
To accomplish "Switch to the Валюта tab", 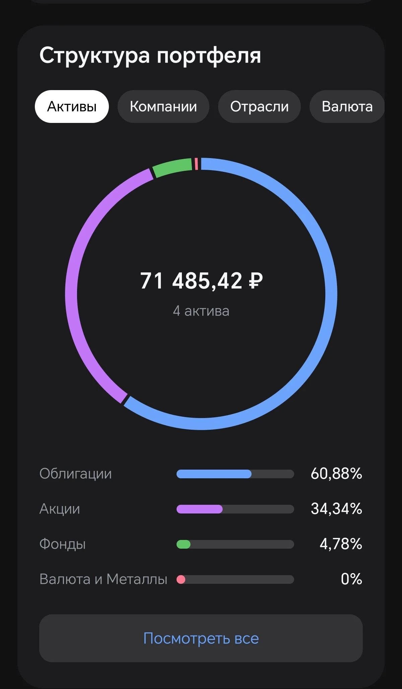I will (x=347, y=107).
